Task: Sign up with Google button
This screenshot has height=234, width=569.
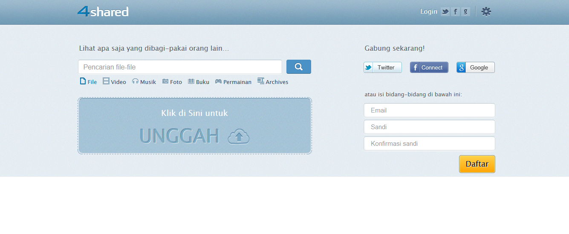Action: pyautogui.click(x=476, y=67)
